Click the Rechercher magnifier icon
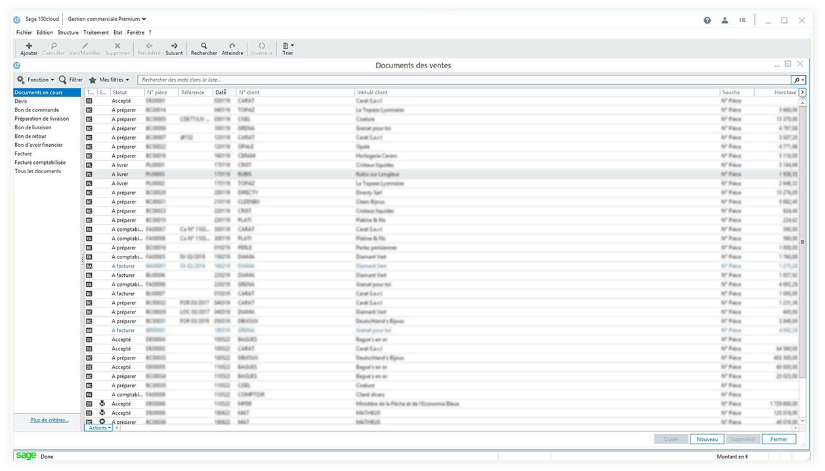The image size is (825, 471). pyautogui.click(x=204, y=46)
